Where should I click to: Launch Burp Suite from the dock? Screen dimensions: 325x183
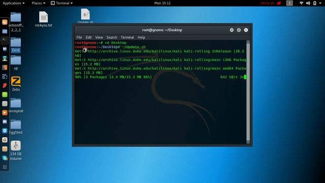click(5, 68)
